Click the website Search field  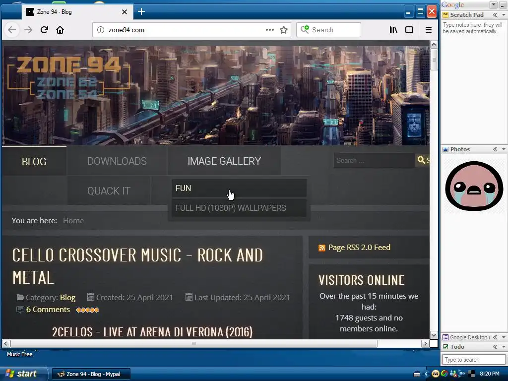[374, 160]
